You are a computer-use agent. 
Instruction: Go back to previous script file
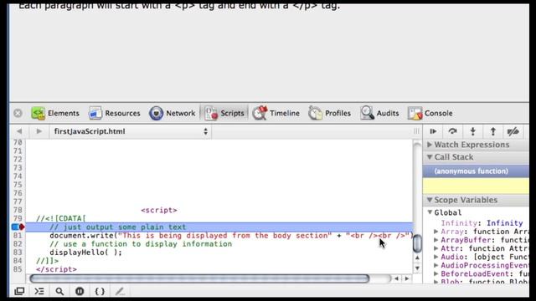click(19, 131)
